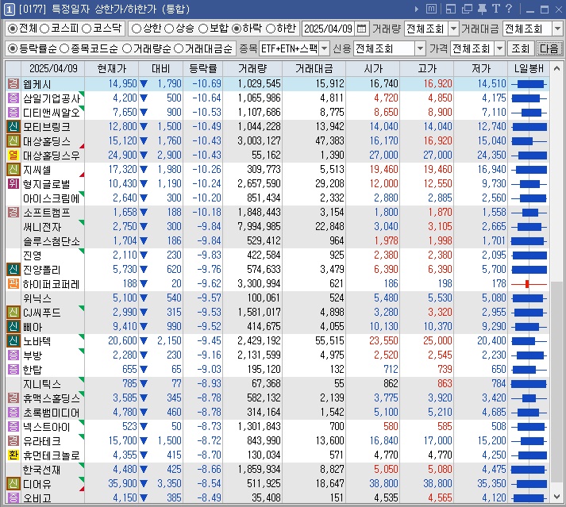This screenshot has height=507, width=566.
Task: Click the 증 badge next to 오비고
Action: click(x=13, y=498)
